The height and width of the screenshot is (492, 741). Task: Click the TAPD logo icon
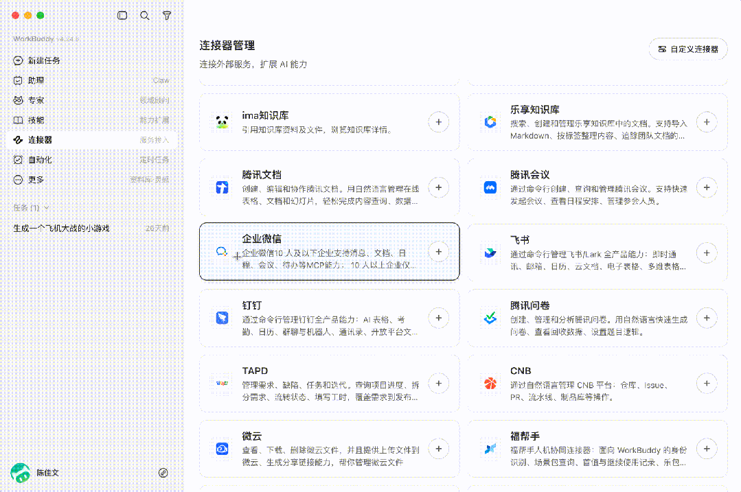[222, 383]
